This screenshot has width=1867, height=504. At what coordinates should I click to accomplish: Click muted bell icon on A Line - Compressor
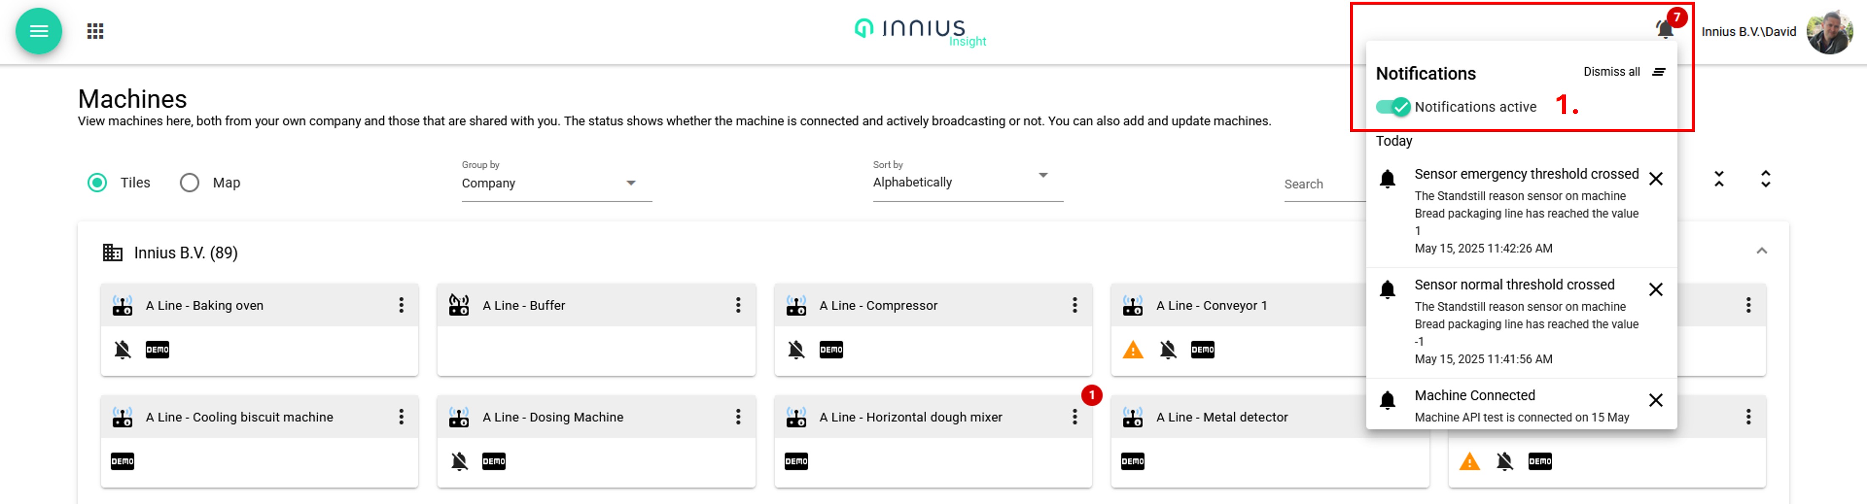pyautogui.click(x=796, y=350)
